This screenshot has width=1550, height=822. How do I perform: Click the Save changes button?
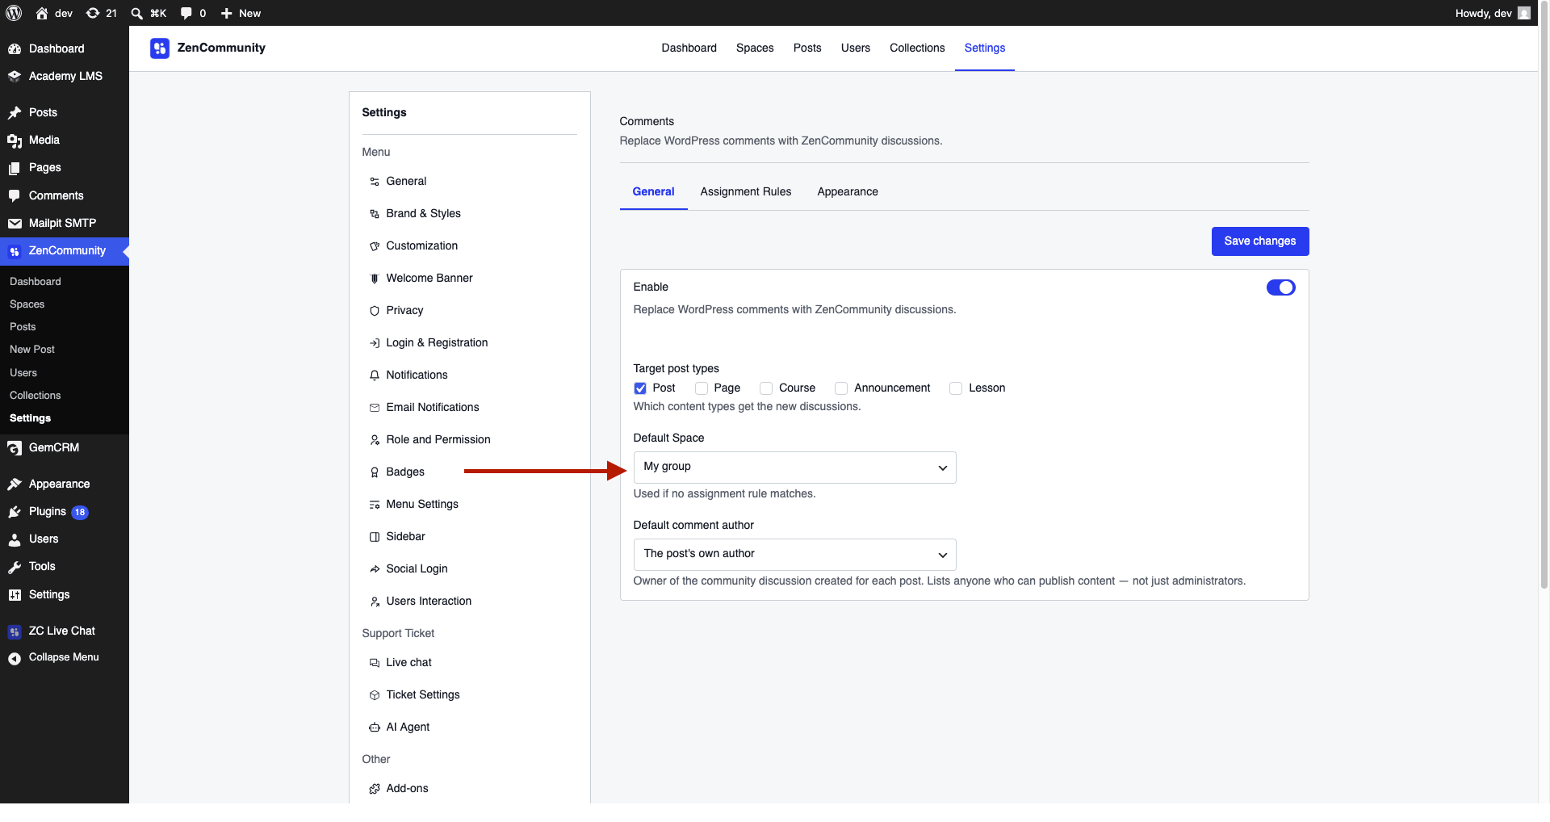(x=1259, y=241)
